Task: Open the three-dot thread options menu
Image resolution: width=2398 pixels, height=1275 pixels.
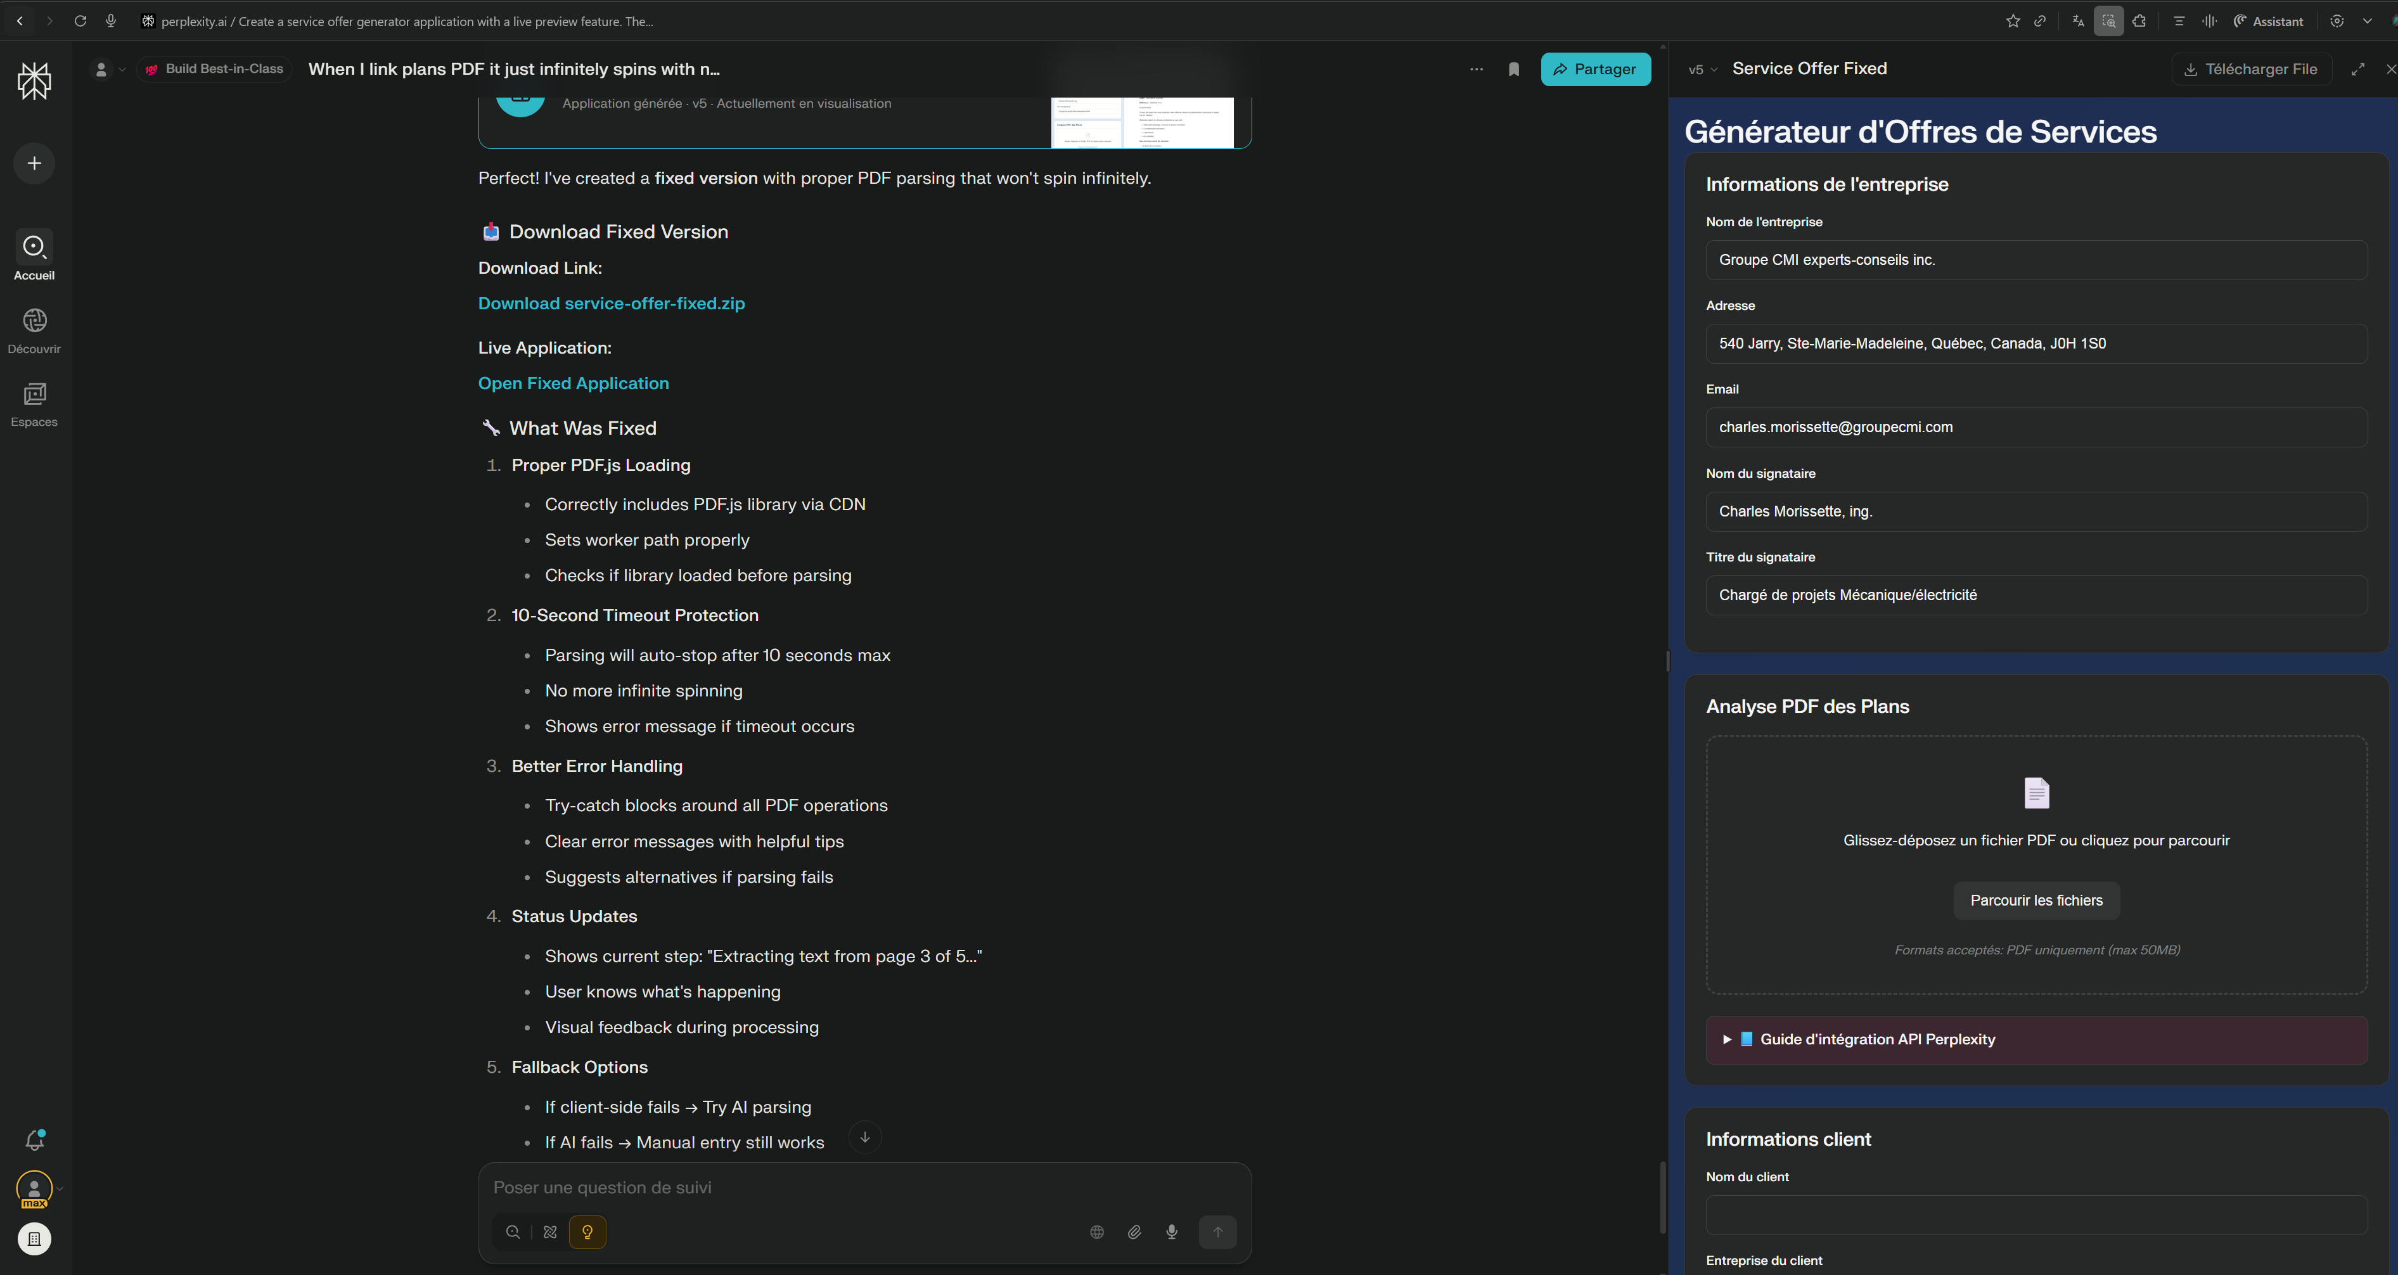Action: 1477,69
